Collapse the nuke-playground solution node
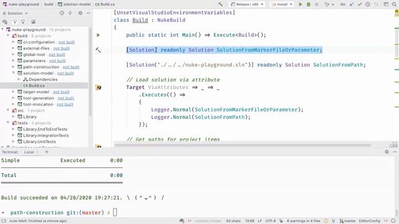Viewport: 399px width, 224px height. [2, 29]
